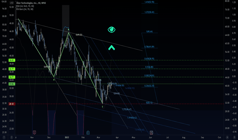Viewport: 238px width, 140px height.
Task: Click the Nov label on the time axis
Action: 32,137
